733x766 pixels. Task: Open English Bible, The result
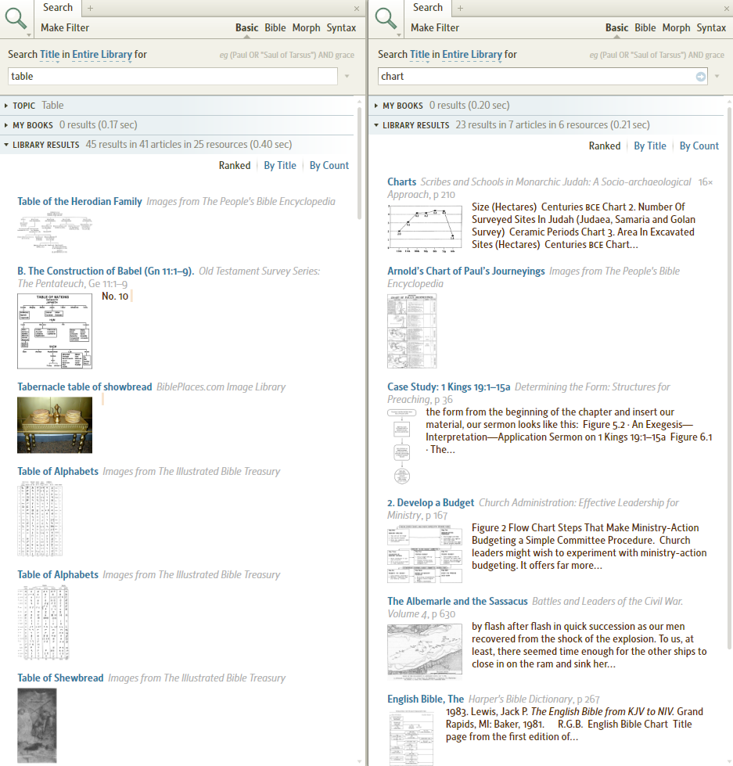[426, 699]
